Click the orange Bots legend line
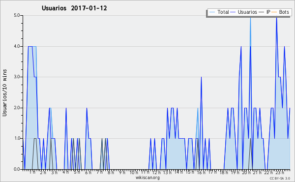Screen dimensions: 295x182 (x=274, y=12)
